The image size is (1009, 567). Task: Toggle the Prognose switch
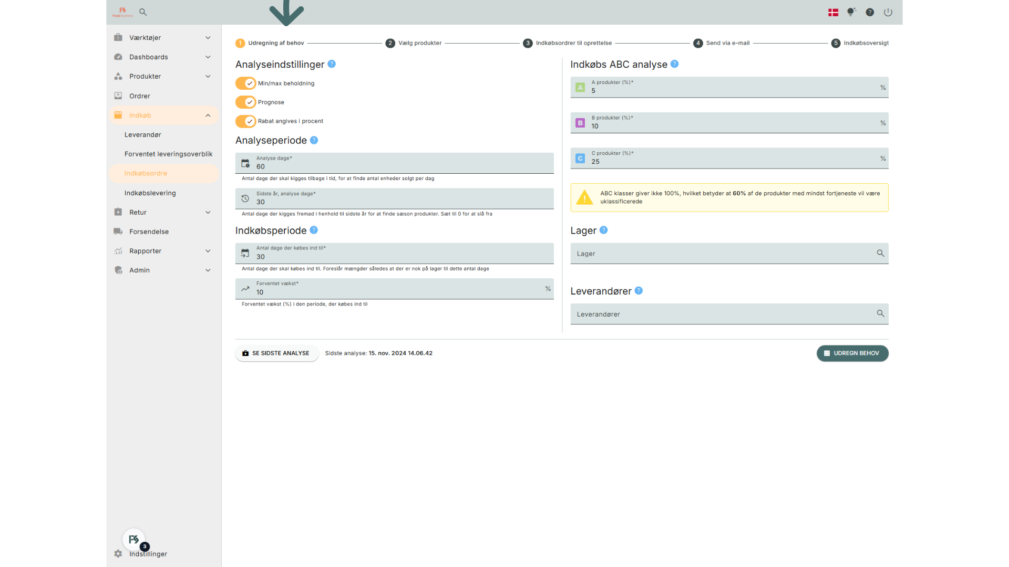point(245,102)
